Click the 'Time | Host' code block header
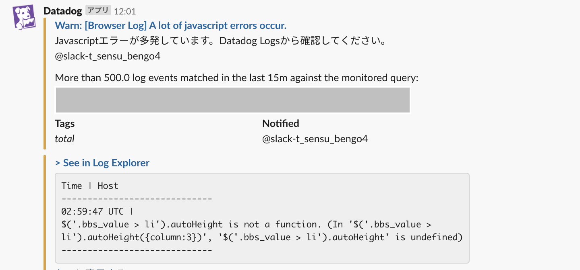Screen dimensions: 580x270 90,186
